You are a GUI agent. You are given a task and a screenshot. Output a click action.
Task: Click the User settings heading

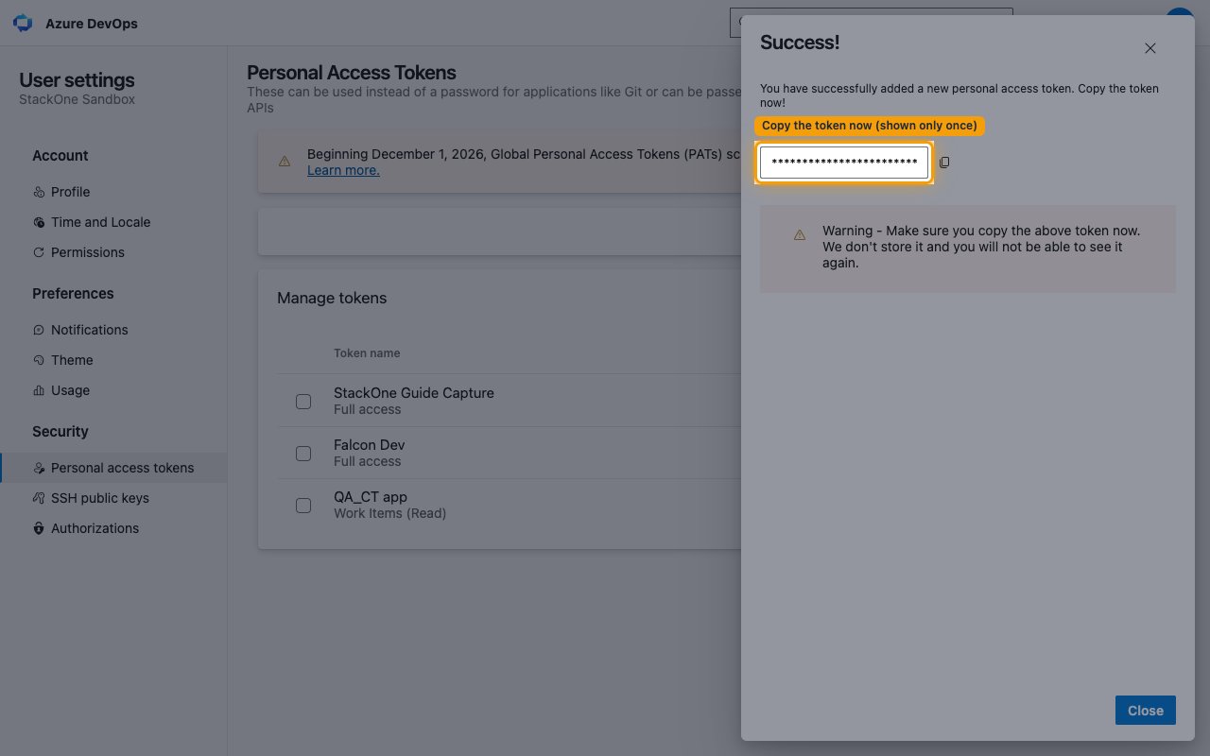click(77, 80)
